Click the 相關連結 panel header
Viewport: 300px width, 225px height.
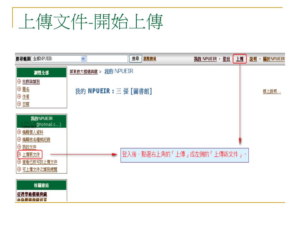pyautogui.click(x=42, y=185)
